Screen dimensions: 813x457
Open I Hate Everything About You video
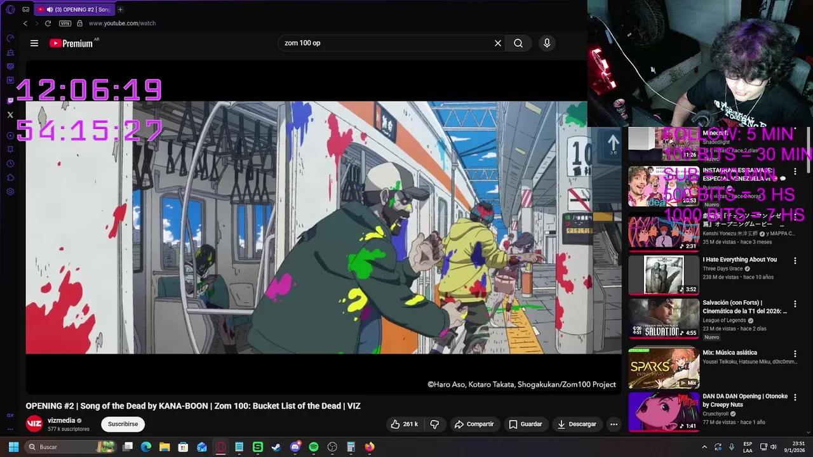coord(739,260)
